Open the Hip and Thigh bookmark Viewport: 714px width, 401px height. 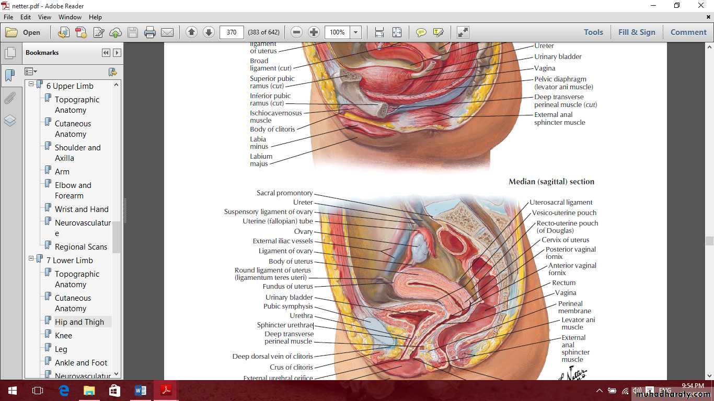[79, 322]
